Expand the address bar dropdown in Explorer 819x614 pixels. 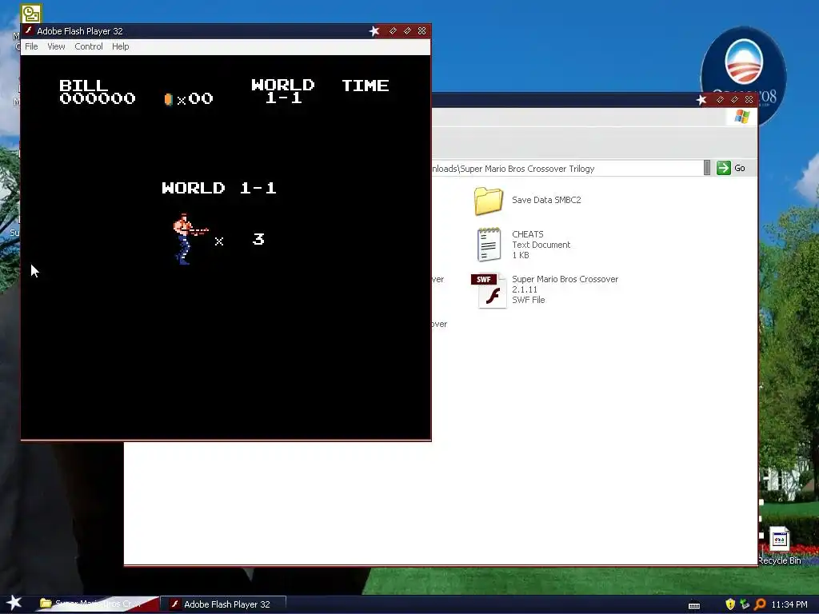point(707,168)
